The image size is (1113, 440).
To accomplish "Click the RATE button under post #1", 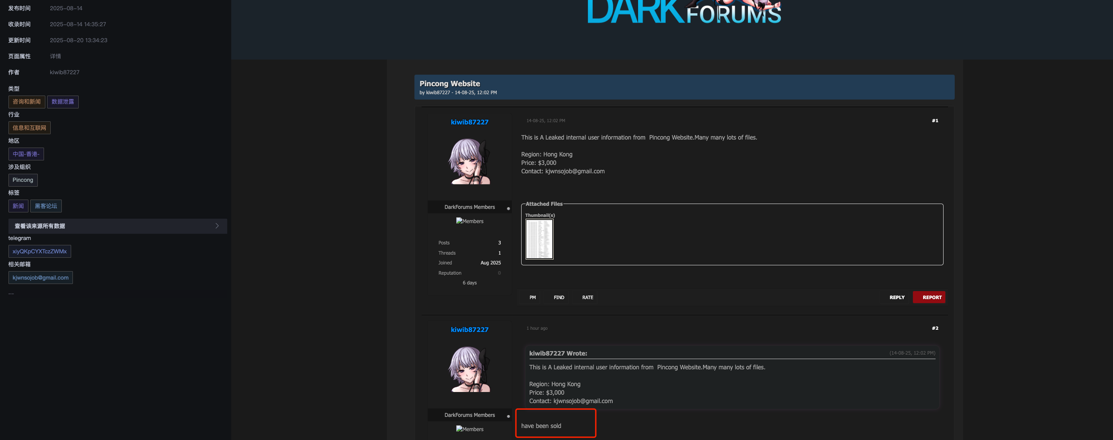I will (x=588, y=297).
